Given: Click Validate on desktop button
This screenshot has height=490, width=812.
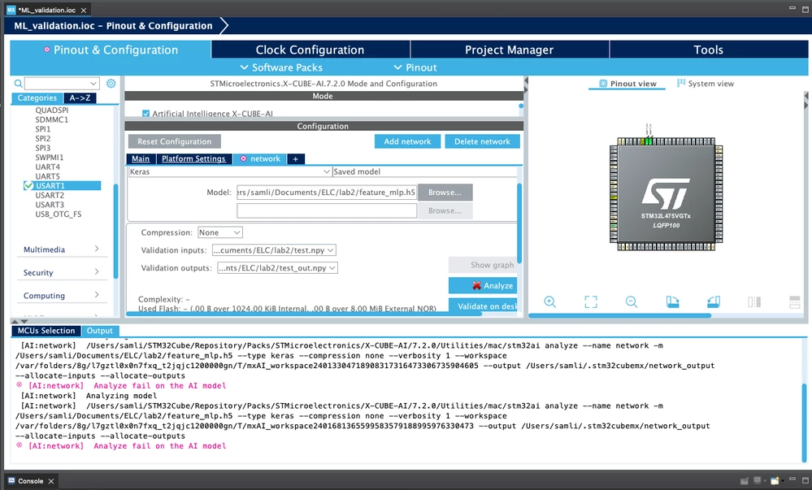Looking at the screenshot, I should (483, 306).
